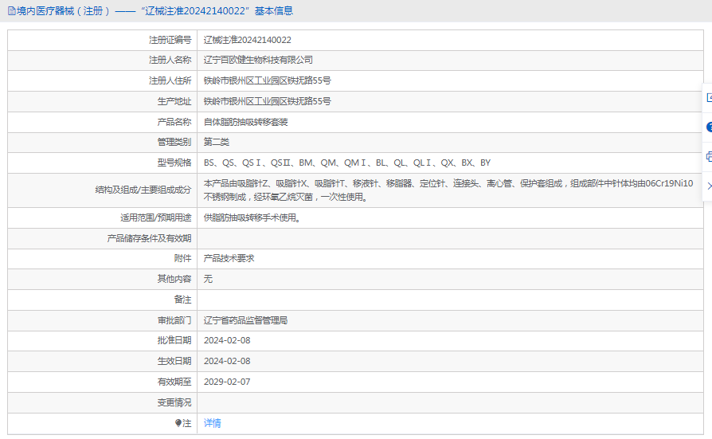Click the 审批部门 label
The width and height of the screenshot is (712, 439).
174,321
